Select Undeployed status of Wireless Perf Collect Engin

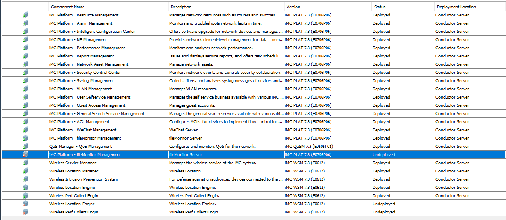pos(384,212)
